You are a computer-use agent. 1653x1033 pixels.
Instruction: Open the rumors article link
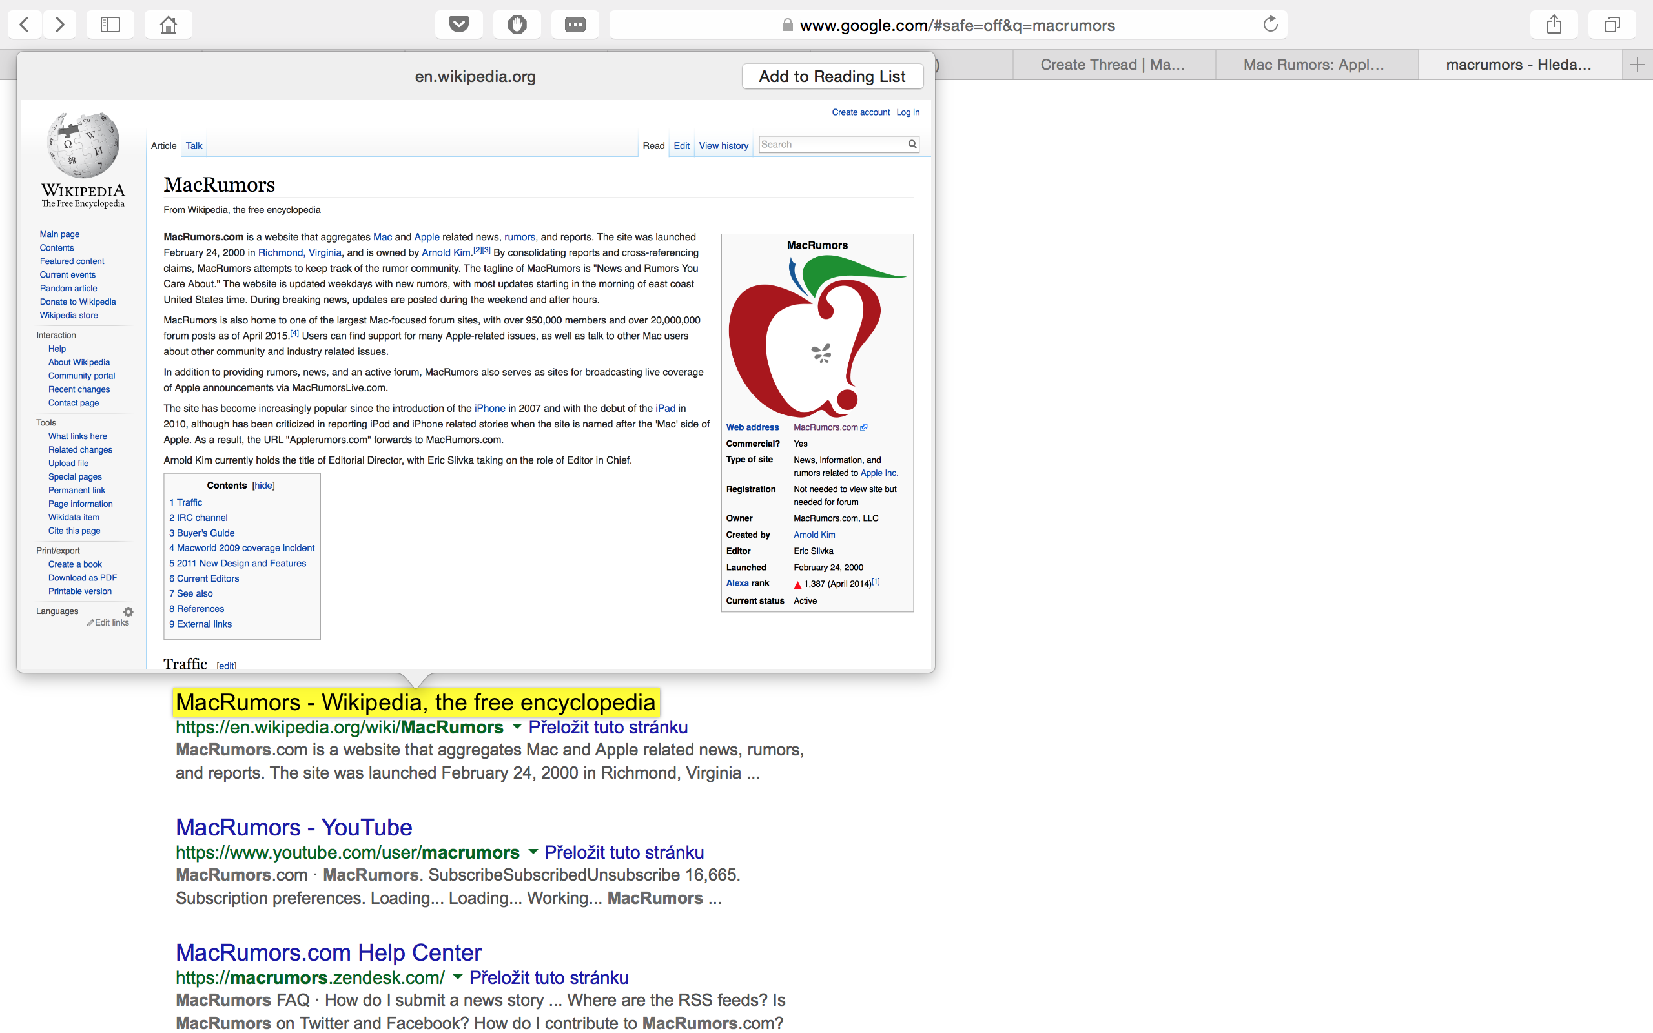pyautogui.click(x=520, y=237)
